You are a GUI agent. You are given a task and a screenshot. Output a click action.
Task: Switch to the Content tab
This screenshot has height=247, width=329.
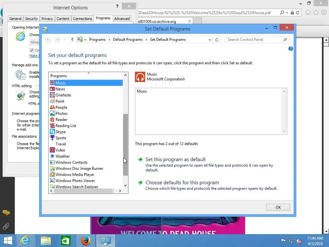pos(63,18)
